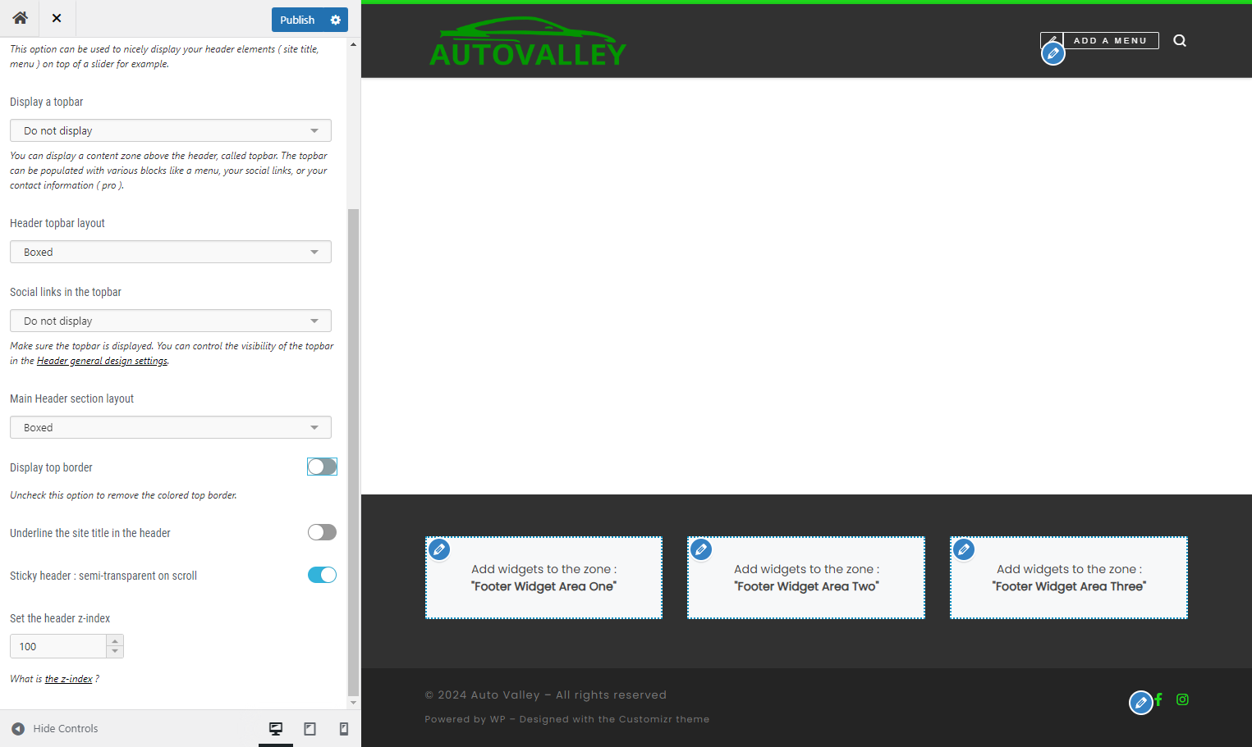
Task: Edit Footer Widget Area One via pencil icon
Action: click(x=439, y=549)
